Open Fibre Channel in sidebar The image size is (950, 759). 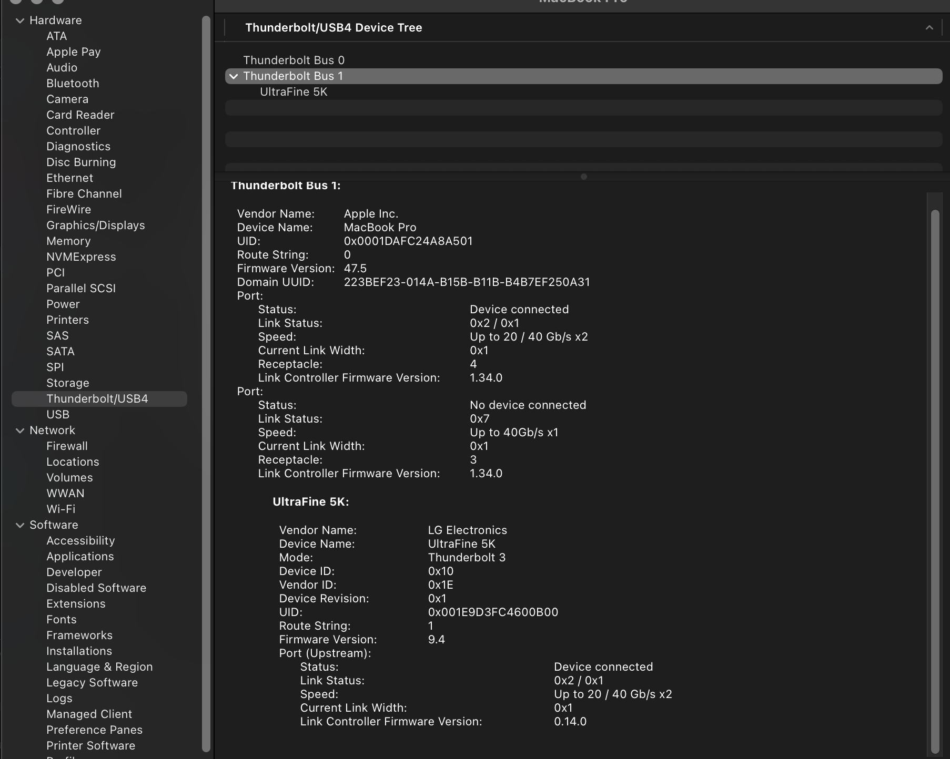coord(84,194)
